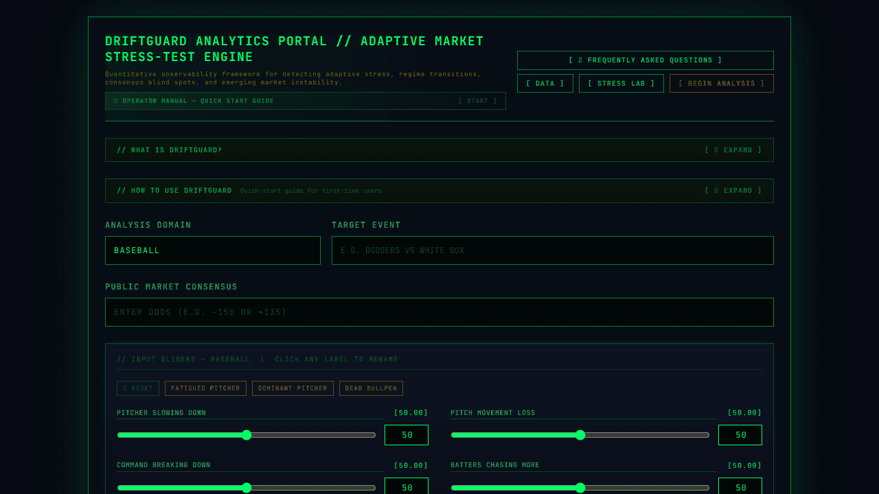Open Frequently Asked Questions

pyautogui.click(x=645, y=60)
